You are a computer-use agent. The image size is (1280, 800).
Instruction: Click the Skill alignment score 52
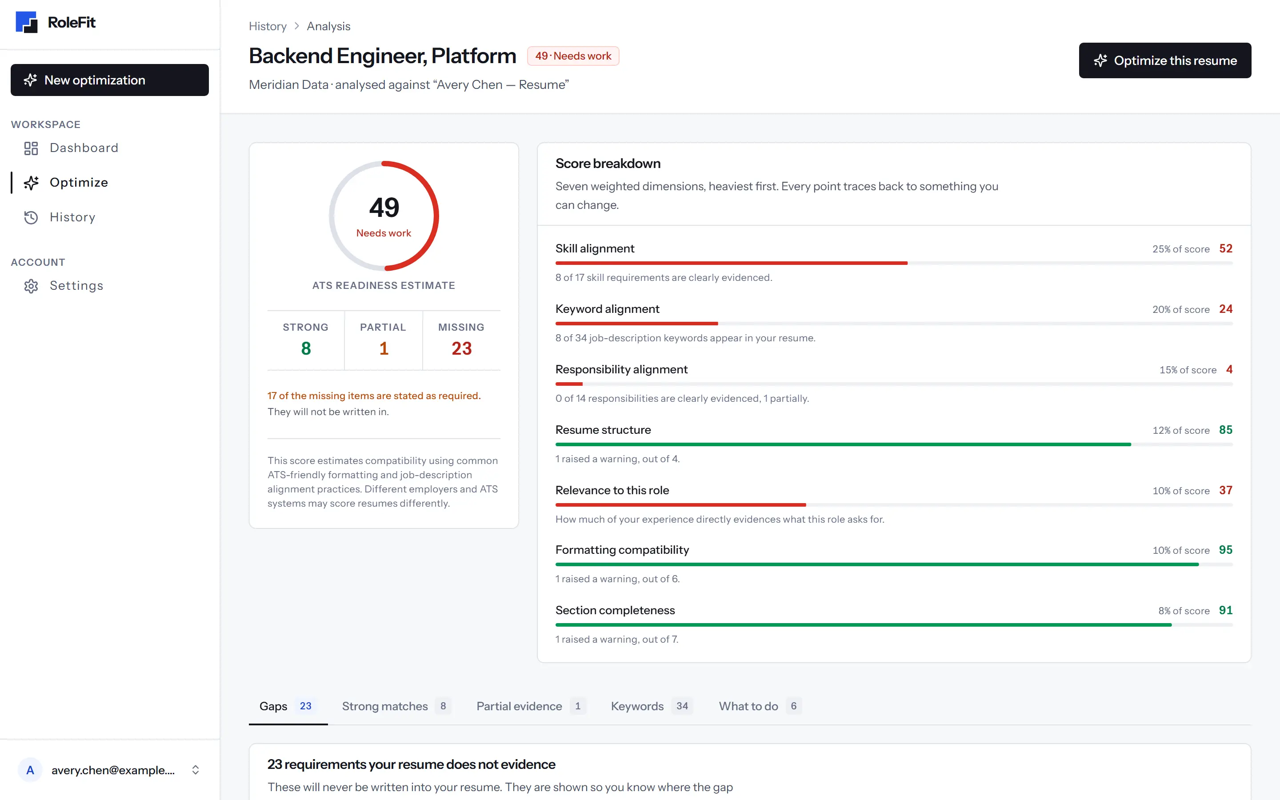[1225, 249]
